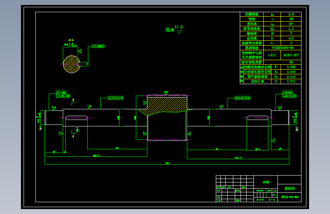This screenshot has width=330, height=214.
Task: Select the 7FJGB10095-88 accuracy grade text
Action: tap(282, 48)
